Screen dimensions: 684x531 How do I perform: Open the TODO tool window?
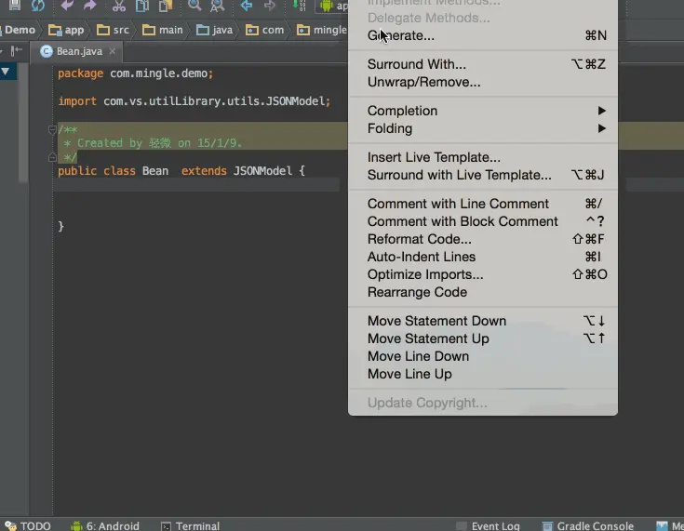coord(28,525)
